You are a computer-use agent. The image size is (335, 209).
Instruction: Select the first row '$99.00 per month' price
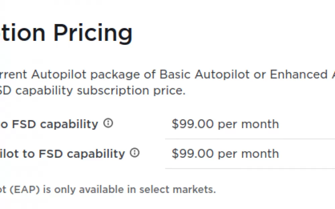pyautogui.click(x=225, y=124)
